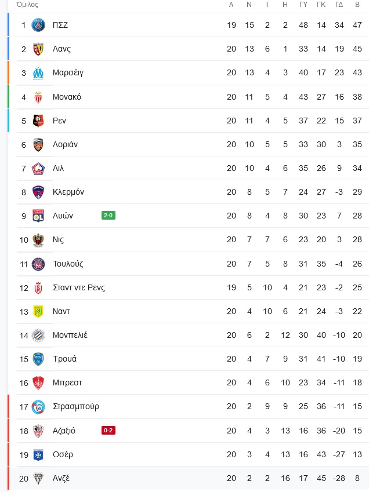Open the Οσέρ team name link
The width and height of the screenshot is (369, 492).
point(63,454)
